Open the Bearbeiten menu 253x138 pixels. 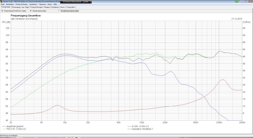pos(10,4)
